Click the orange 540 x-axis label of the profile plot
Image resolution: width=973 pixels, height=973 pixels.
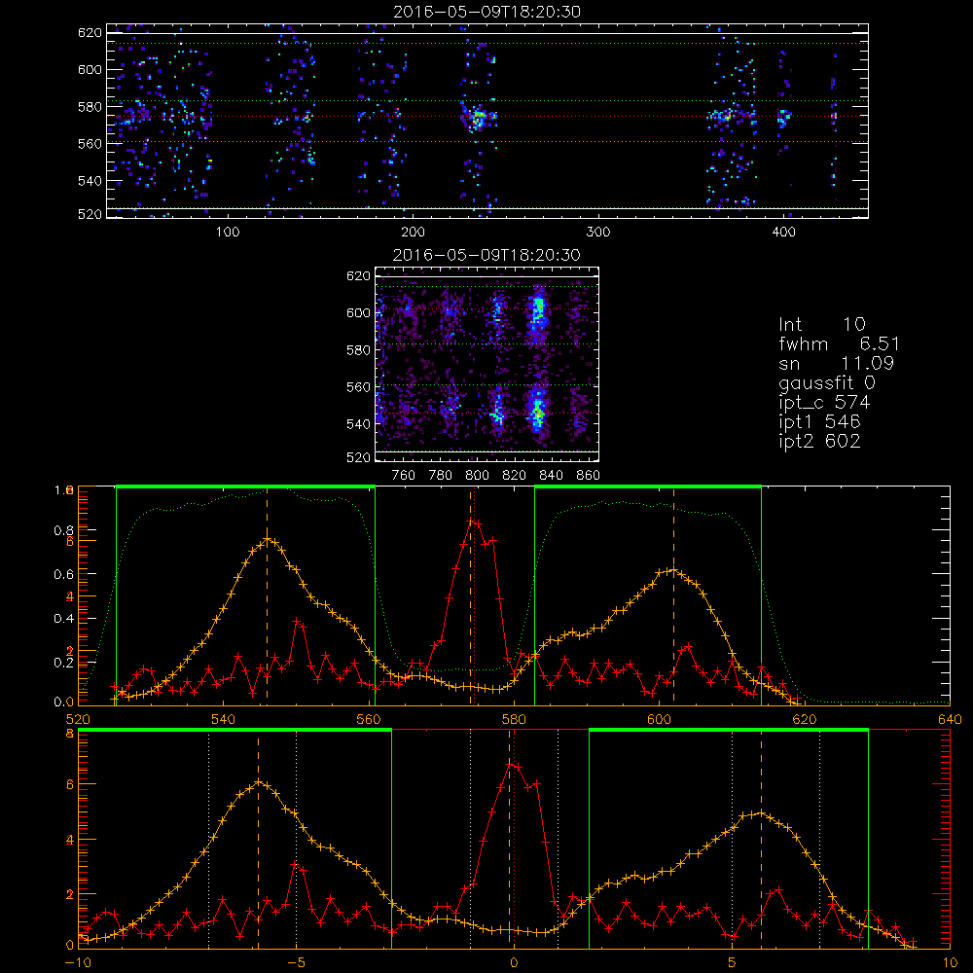coord(224,720)
